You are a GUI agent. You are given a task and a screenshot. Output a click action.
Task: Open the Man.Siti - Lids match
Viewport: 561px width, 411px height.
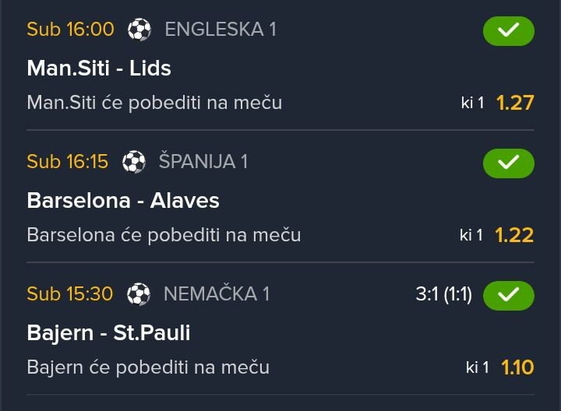coord(99,68)
